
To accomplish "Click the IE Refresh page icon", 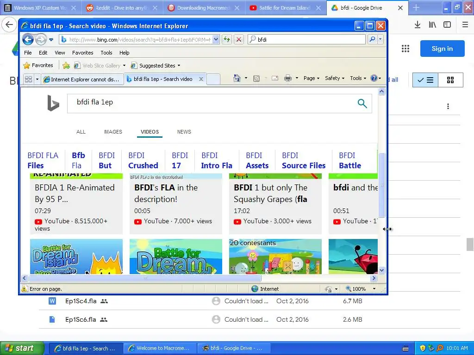I will (227, 39).
